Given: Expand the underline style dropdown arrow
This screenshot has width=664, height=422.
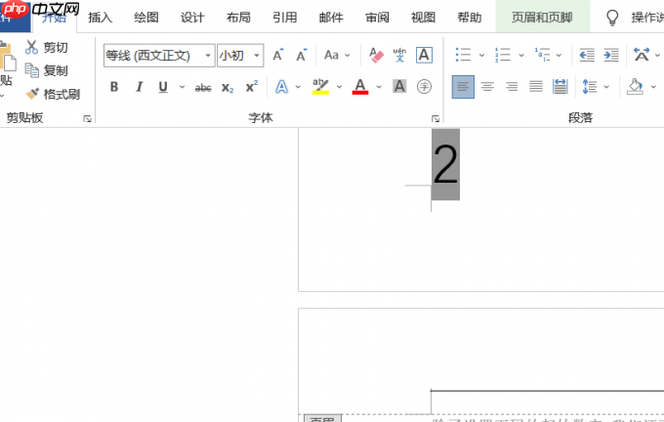Looking at the screenshot, I should pos(182,87).
